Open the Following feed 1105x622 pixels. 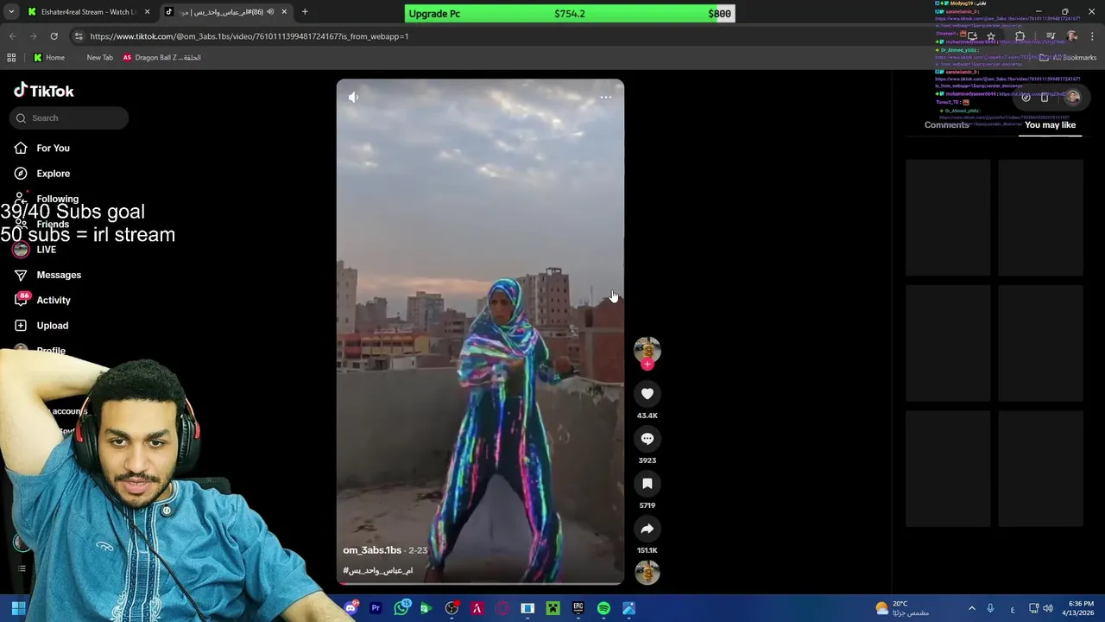pyautogui.click(x=57, y=199)
